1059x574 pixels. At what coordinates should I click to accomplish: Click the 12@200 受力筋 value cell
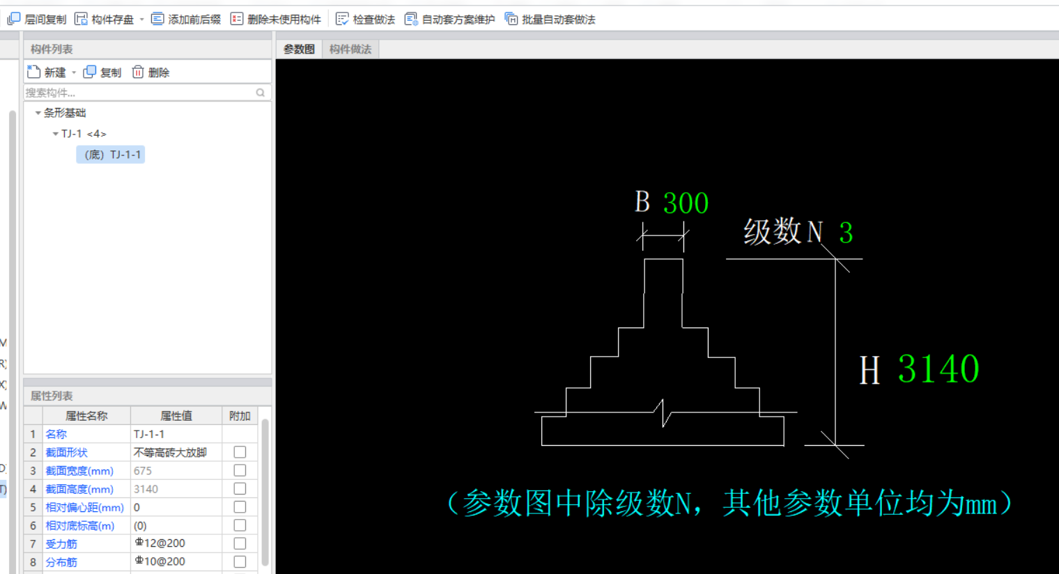[176, 543]
